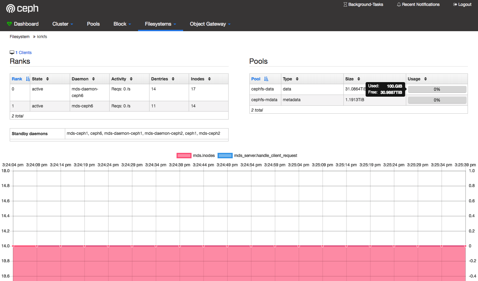
Task: Click the cephfs-mdata pool name
Action: [264, 100]
